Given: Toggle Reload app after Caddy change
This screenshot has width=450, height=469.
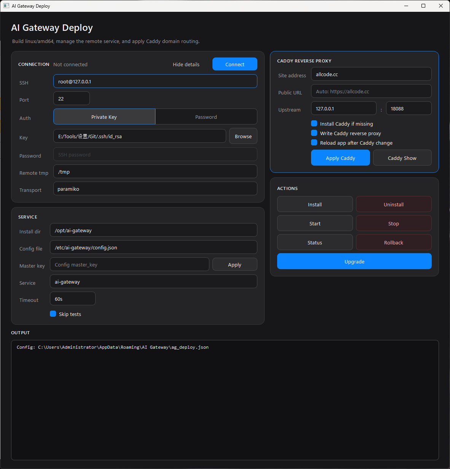Looking at the screenshot, I should [314, 142].
